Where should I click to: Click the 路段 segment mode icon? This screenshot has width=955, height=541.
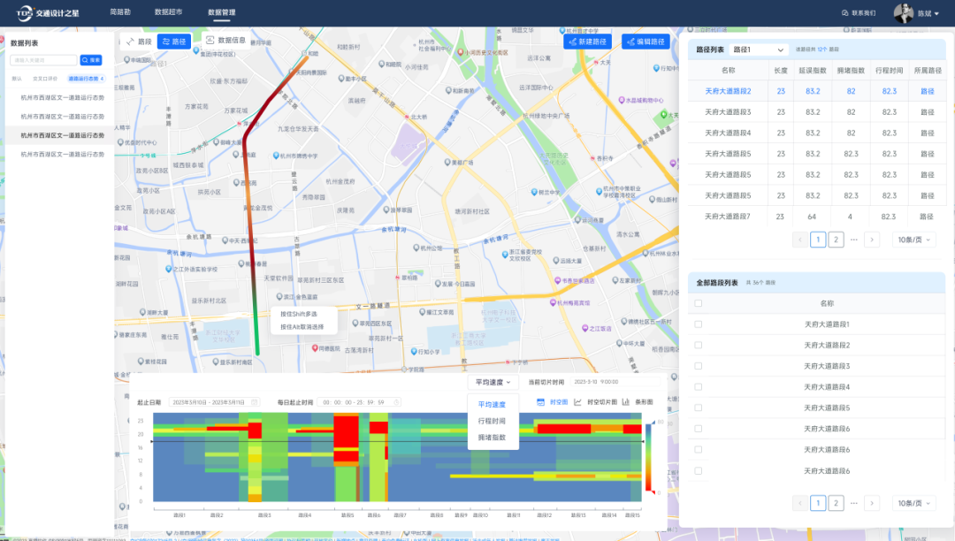[130, 41]
